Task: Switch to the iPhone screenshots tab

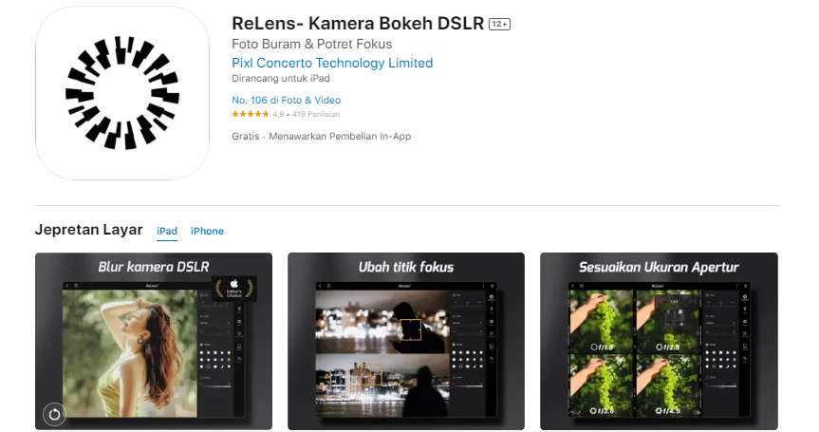Action: tap(207, 231)
